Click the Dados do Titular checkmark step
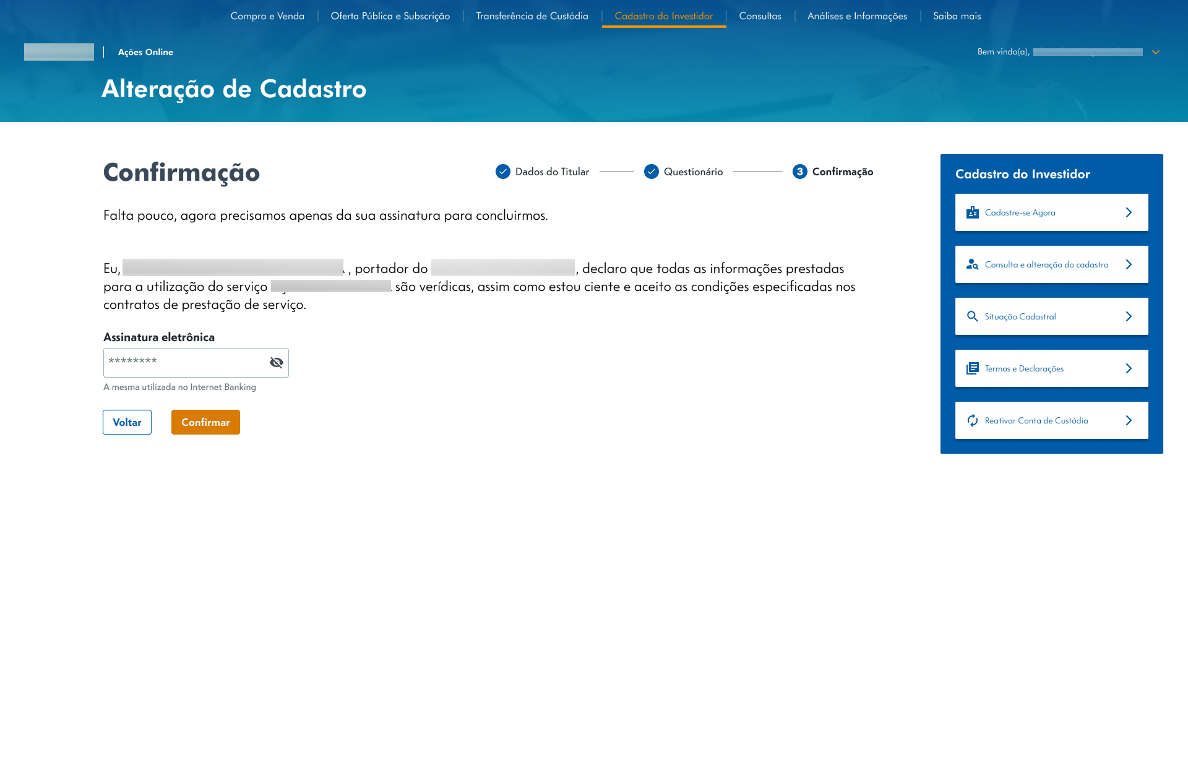The width and height of the screenshot is (1188, 767). 502,171
